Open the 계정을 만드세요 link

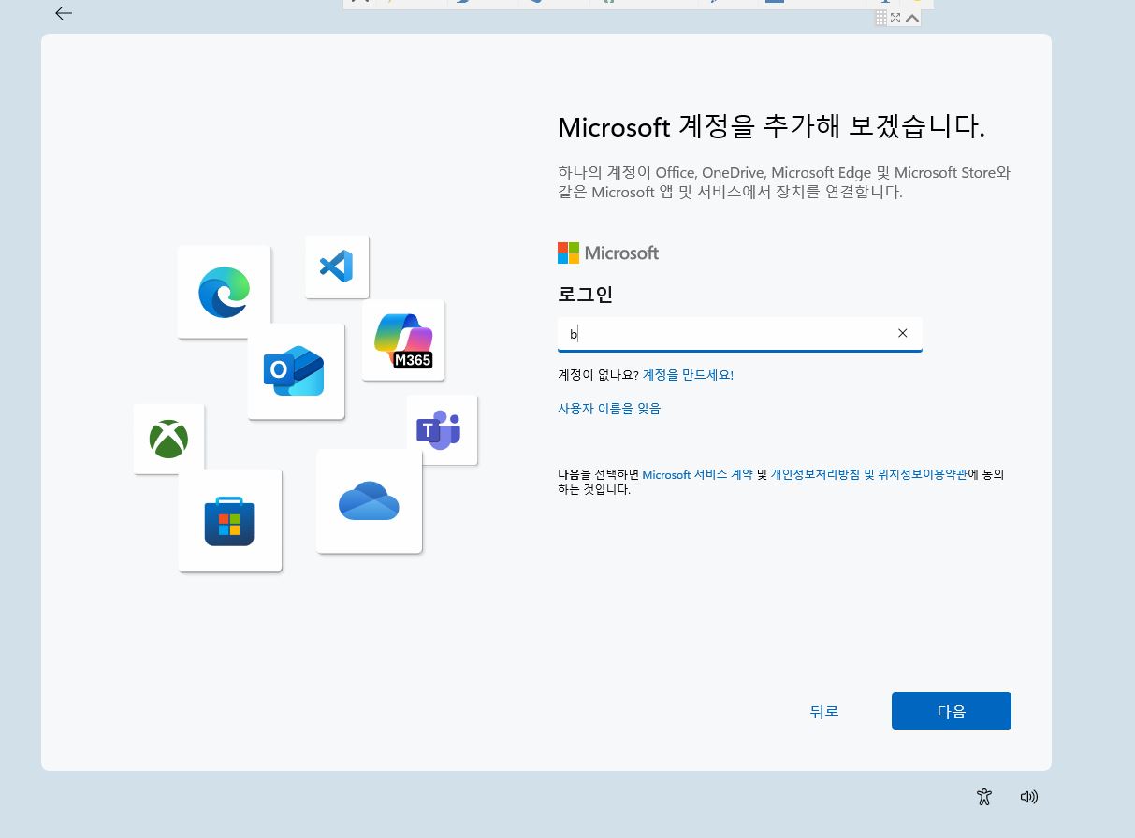[688, 375]
